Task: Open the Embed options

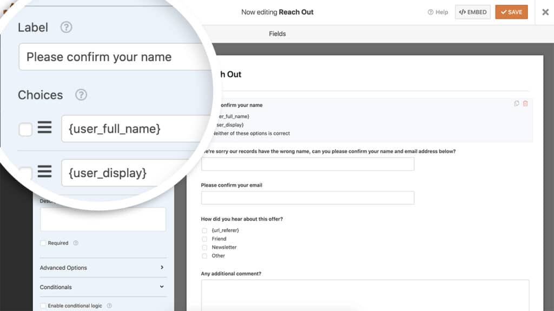Action: pyautogui.click(x=472, y=11)
